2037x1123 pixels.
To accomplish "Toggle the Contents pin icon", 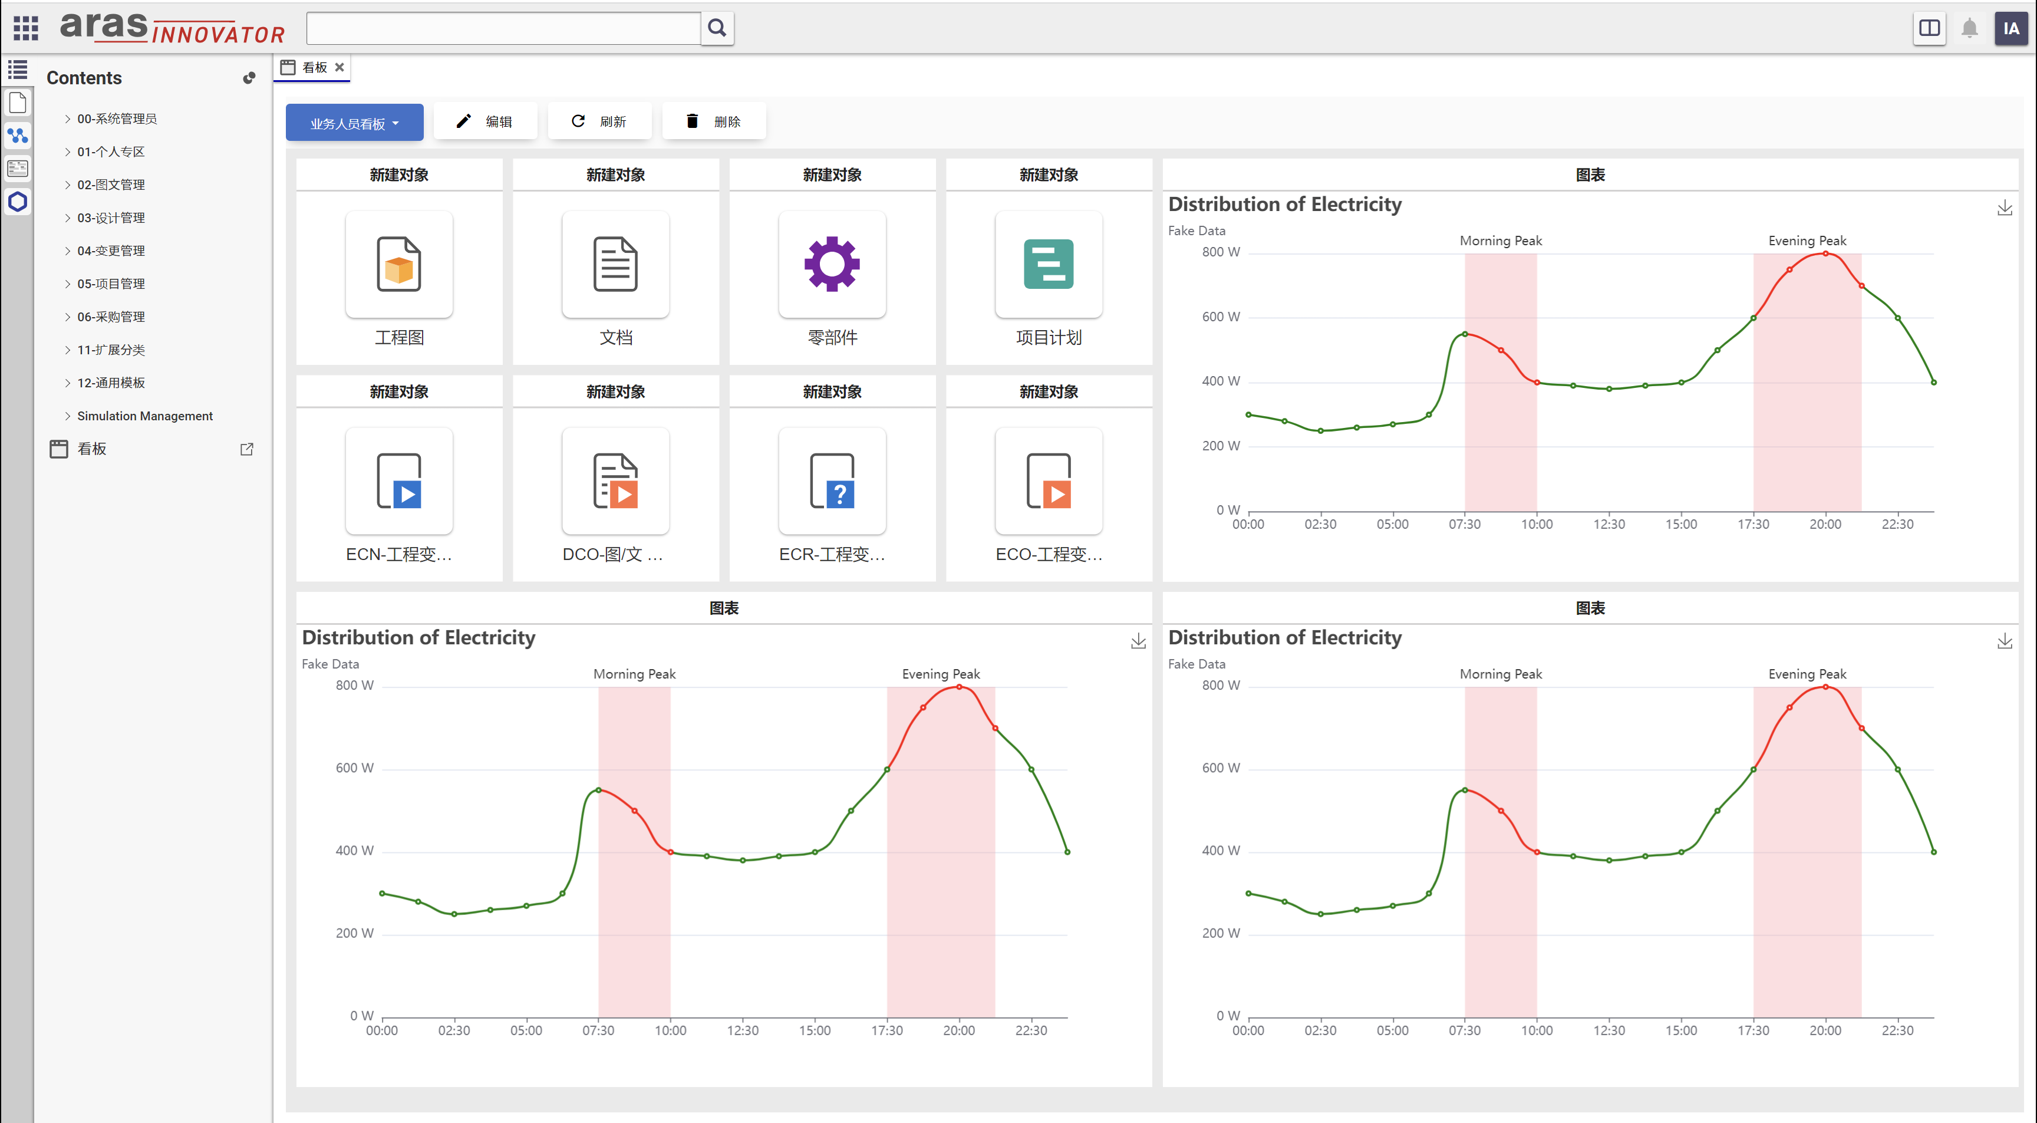I will click(249, 77).
